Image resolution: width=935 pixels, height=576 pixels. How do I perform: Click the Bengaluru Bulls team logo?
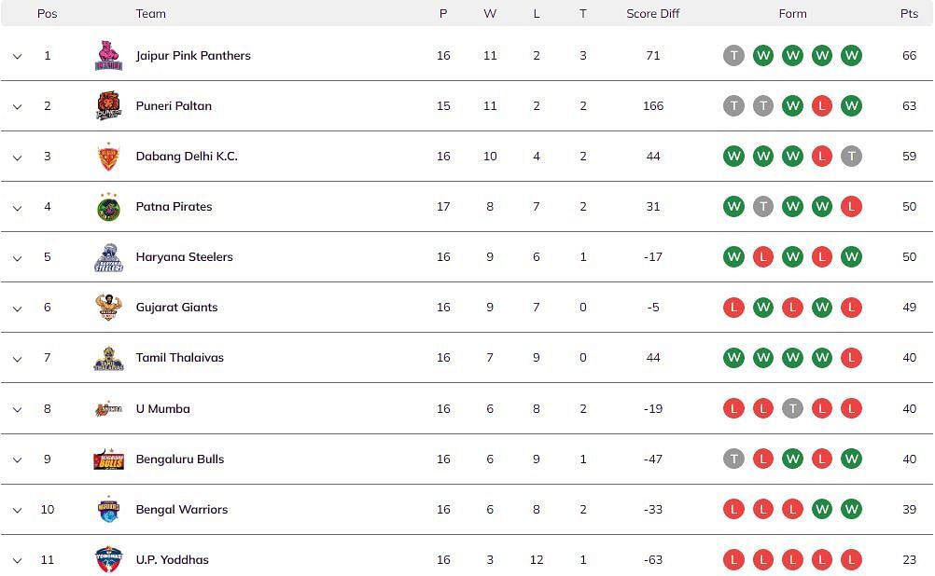point(108,459)
